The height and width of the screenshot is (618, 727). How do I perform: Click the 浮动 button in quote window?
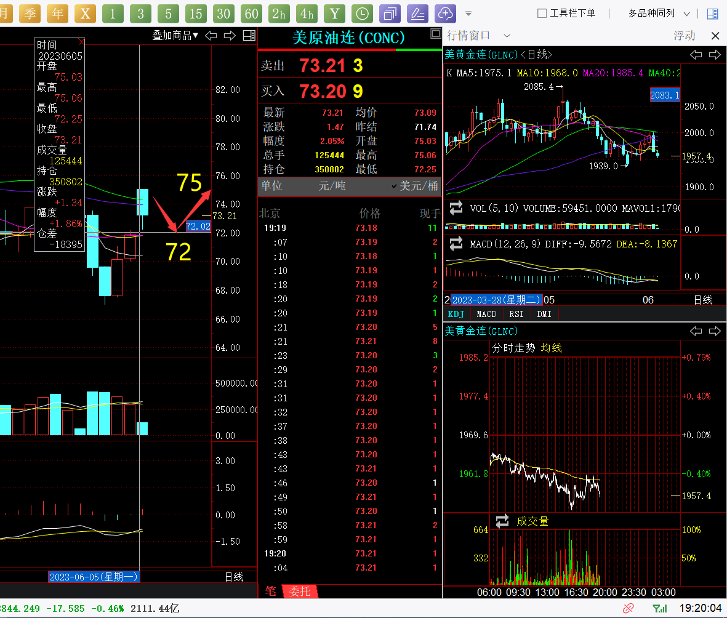(684, 36)
